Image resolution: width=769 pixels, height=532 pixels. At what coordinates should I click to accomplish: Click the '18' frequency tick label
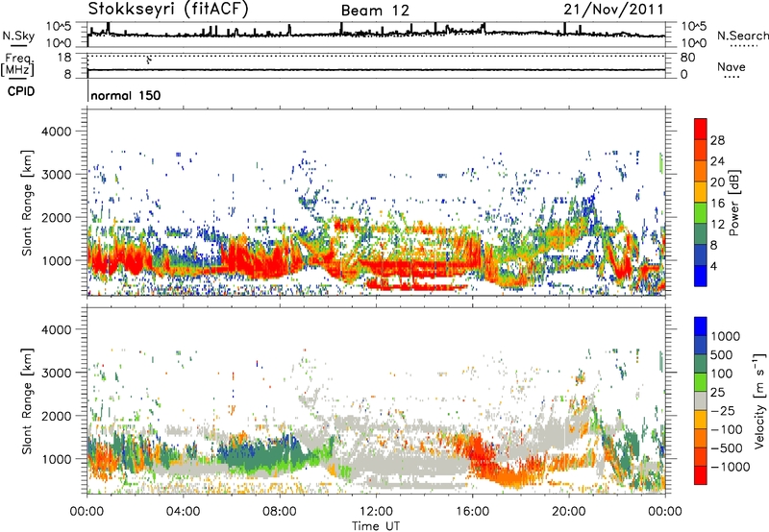[64, 58]
